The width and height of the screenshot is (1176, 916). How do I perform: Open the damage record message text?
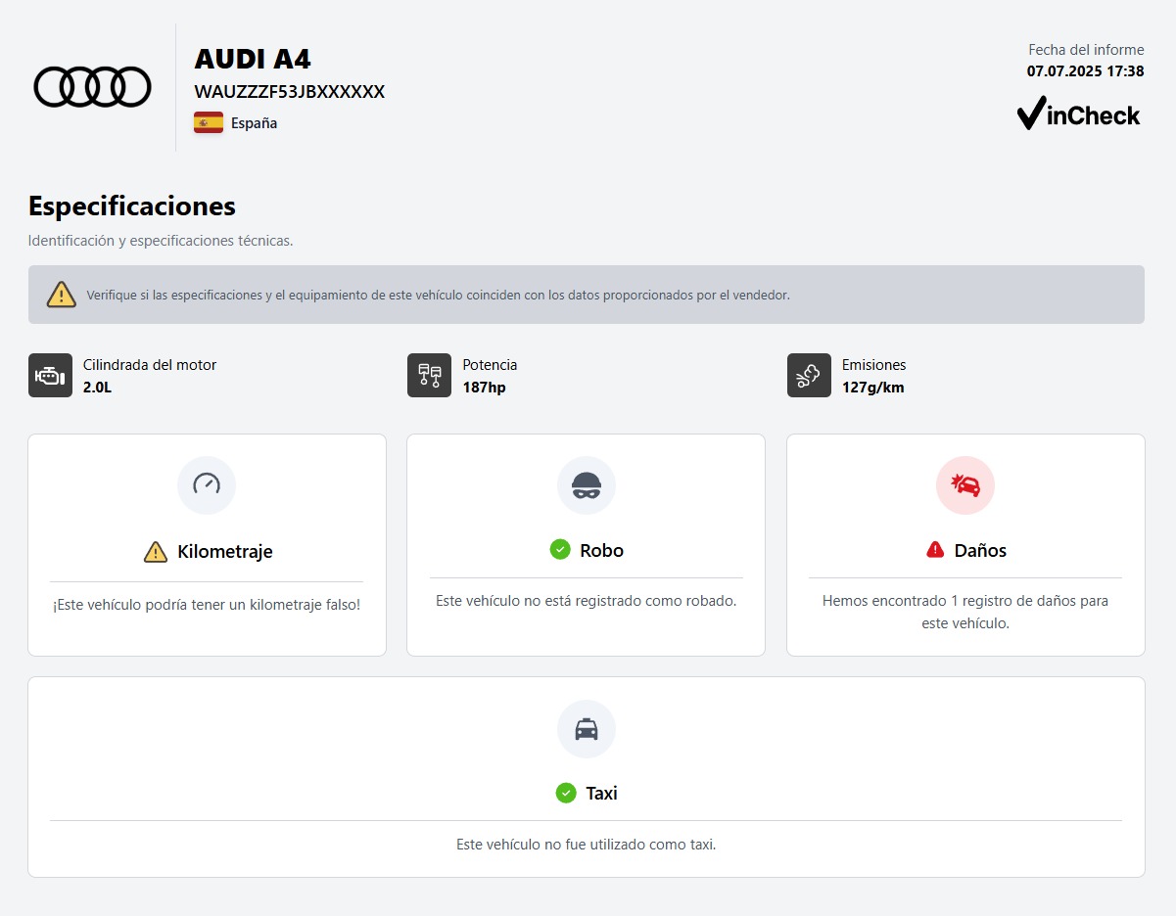click(x=964, y=612)
